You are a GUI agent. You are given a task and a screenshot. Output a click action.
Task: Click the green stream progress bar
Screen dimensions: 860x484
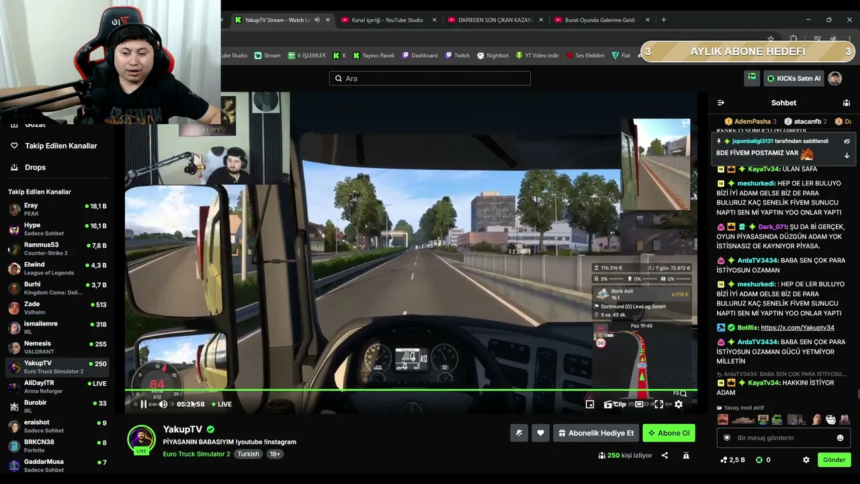click(411, 390)
